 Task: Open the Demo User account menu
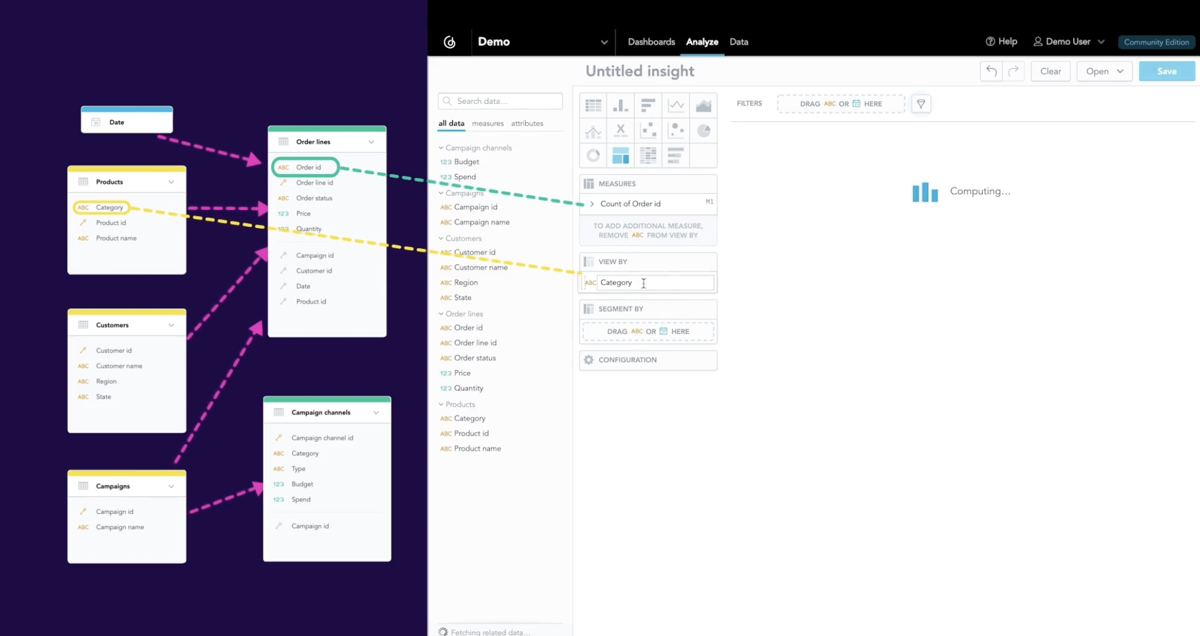click(1068, 42)
